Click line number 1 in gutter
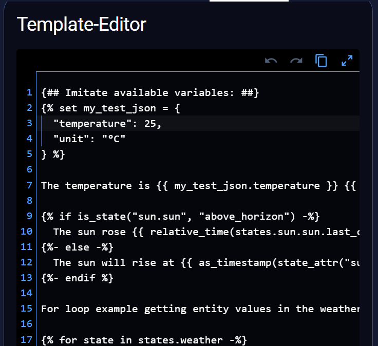Screen dimensions: 378x346 (x=29, y=92)
